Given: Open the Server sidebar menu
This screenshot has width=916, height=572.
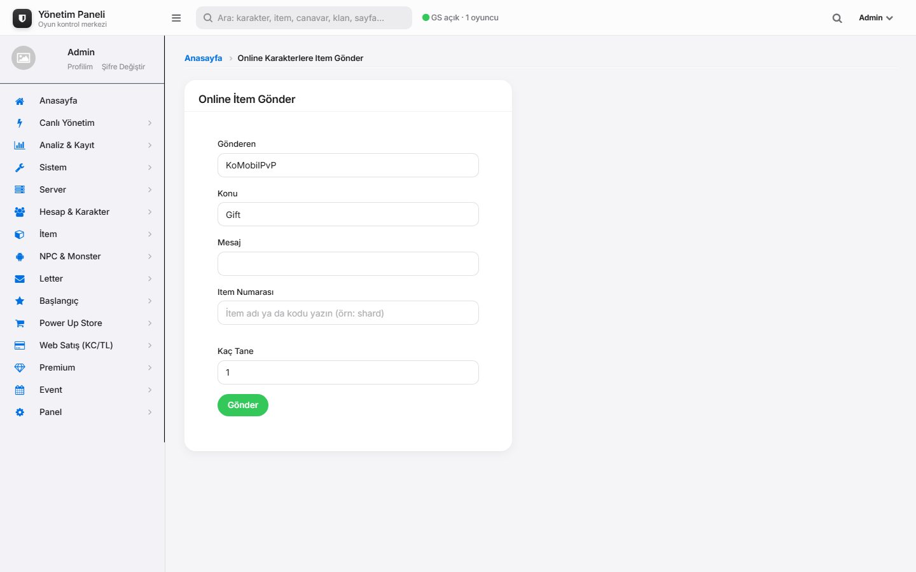Looking at the screenshot, I should tap(82, 190).
